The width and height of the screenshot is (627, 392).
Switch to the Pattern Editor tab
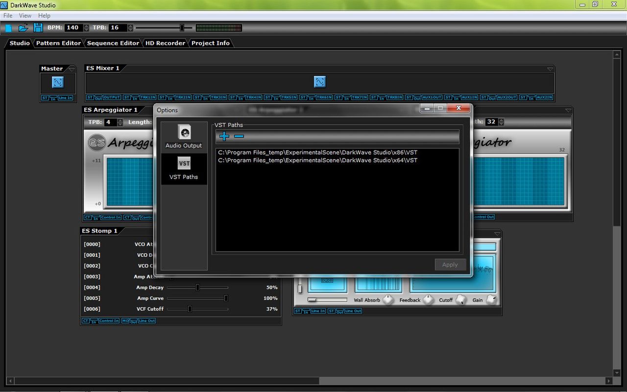tap(58, 43)
